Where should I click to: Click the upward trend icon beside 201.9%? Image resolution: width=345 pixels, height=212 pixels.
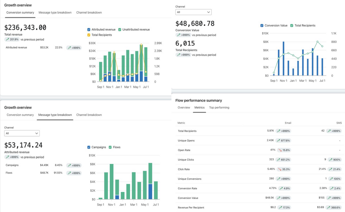pyautogui.click(x=7, y=39)
